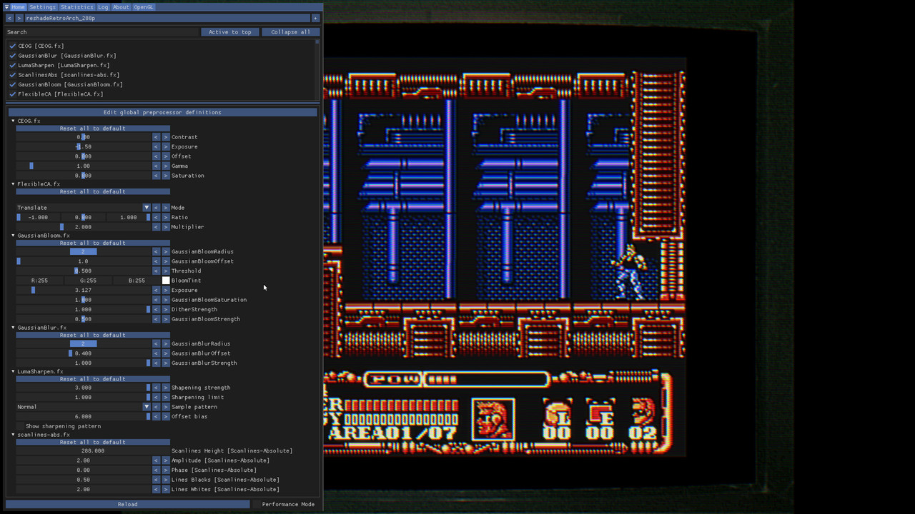Image resolution: width=915 pixels, height=514 pixels.
Task: Decrease Multiplier with left arrow
Action: click(156, 227)
